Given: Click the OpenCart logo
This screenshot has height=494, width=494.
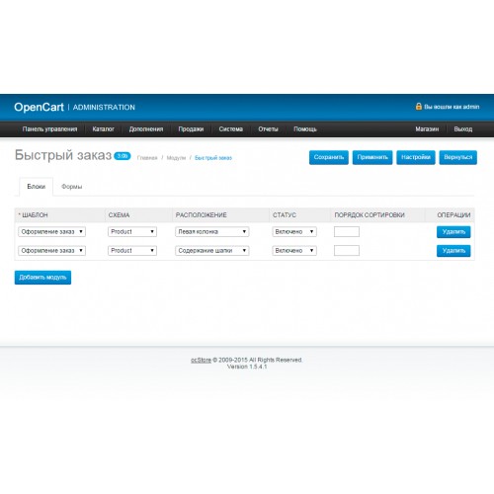Looking at the screenshot, I should (x=39, y=107).
